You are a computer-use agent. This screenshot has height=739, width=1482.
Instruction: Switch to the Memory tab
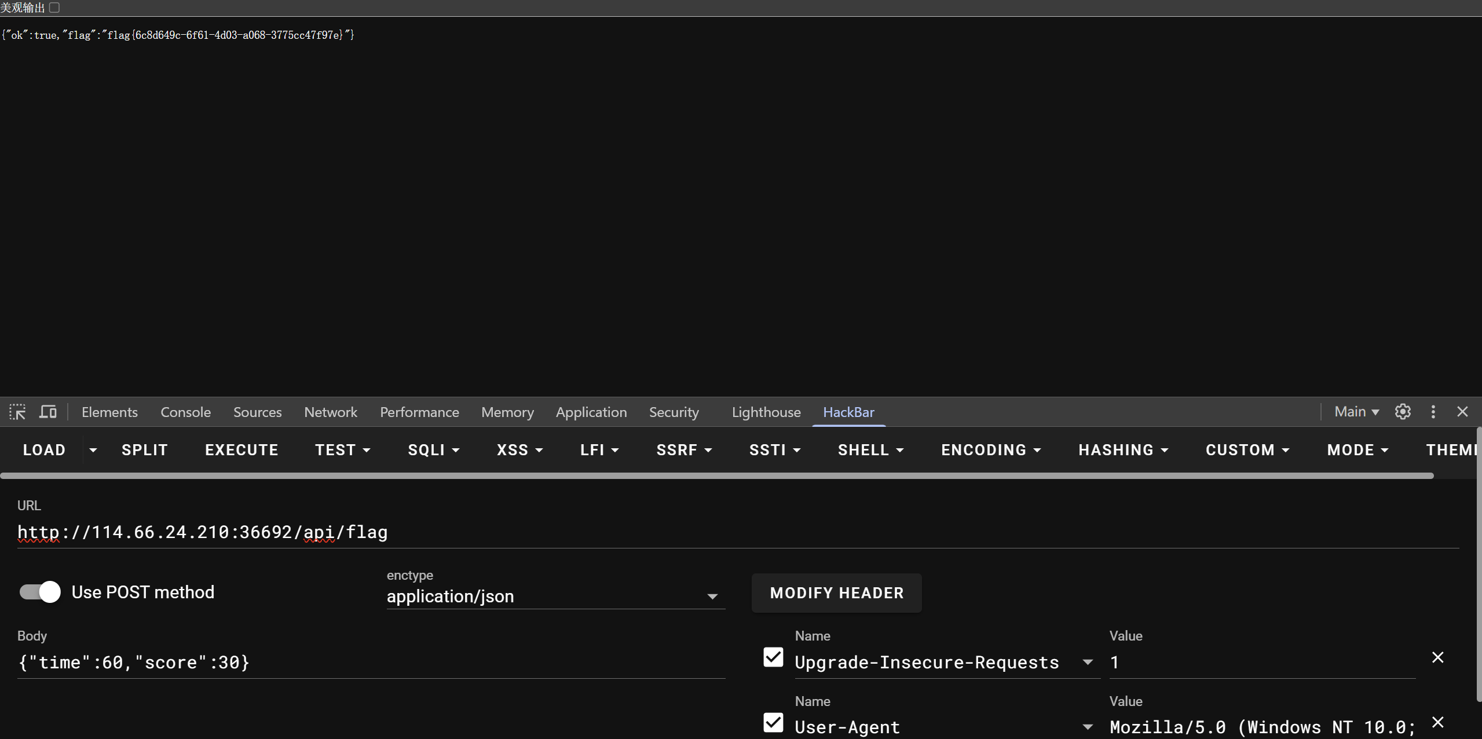[x=507, y=412]
